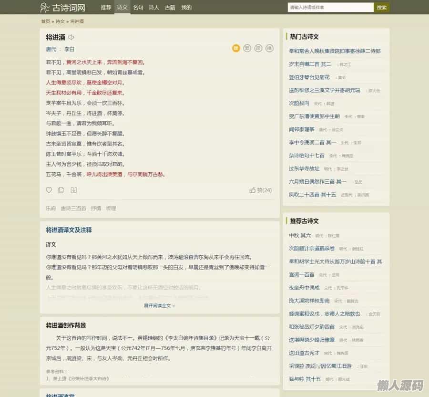Click the 古诗词网 site logo

point(63,7)
